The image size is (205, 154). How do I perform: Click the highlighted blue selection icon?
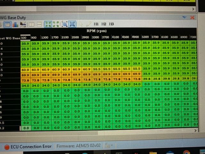tap(72, 24)
